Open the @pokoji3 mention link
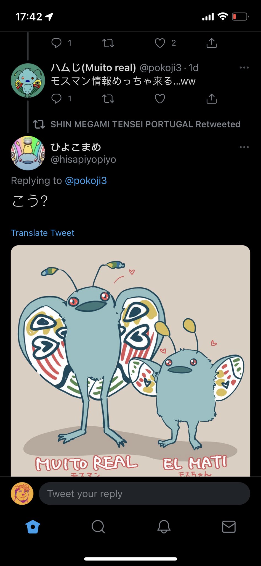Image resolution: width=261 pixels, height=566 pixels. 86,181
